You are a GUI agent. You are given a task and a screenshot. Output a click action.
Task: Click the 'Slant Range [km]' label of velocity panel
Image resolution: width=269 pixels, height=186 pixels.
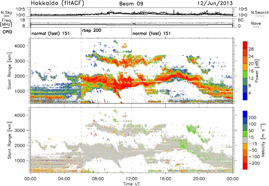(x=9, y=140)
